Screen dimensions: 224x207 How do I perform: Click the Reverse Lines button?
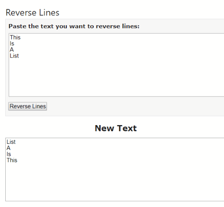pos(28,106)
